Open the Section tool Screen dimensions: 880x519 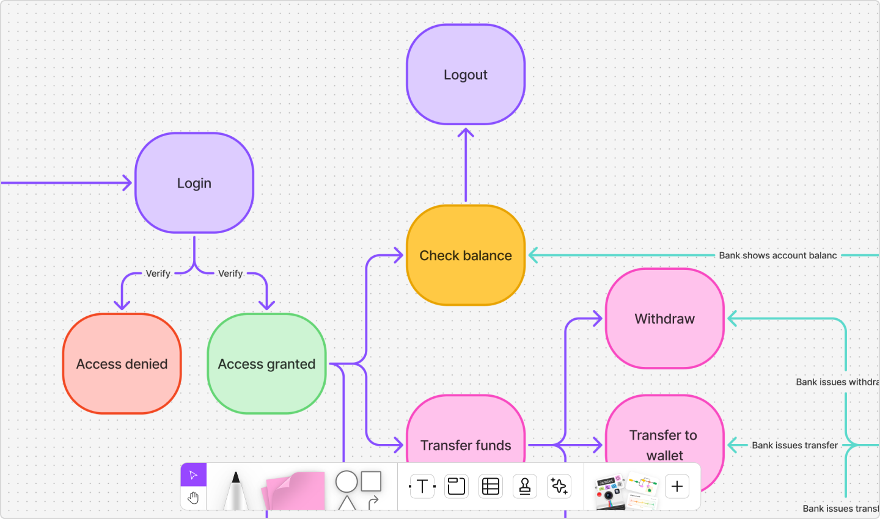456,486
